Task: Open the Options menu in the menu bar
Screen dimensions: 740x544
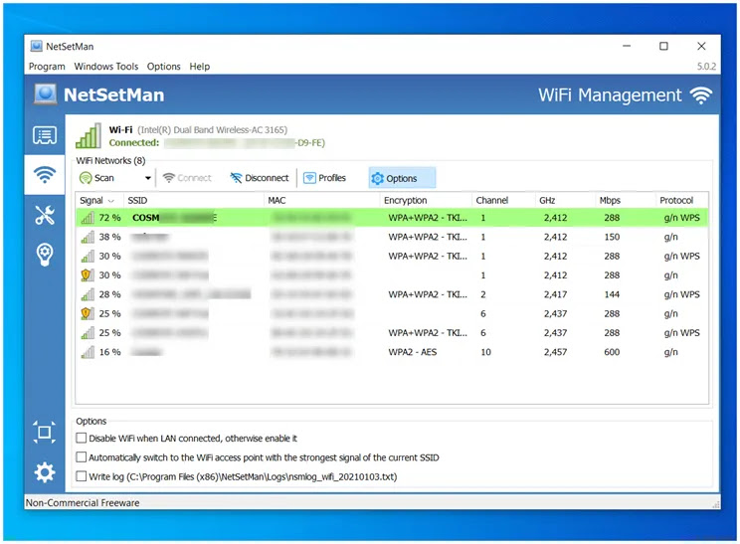Action: click(163, 66)
